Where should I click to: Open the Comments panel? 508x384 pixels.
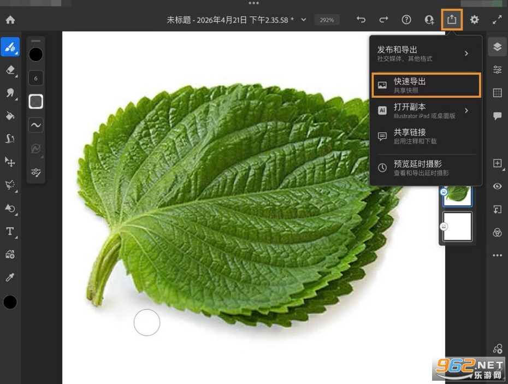(x=497, y=116)
